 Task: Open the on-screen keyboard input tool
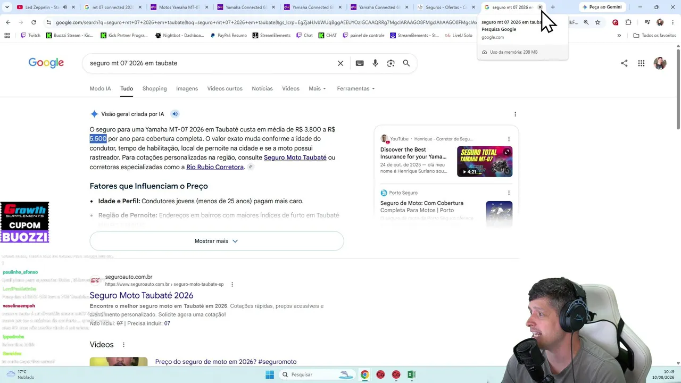click(360, 63)
